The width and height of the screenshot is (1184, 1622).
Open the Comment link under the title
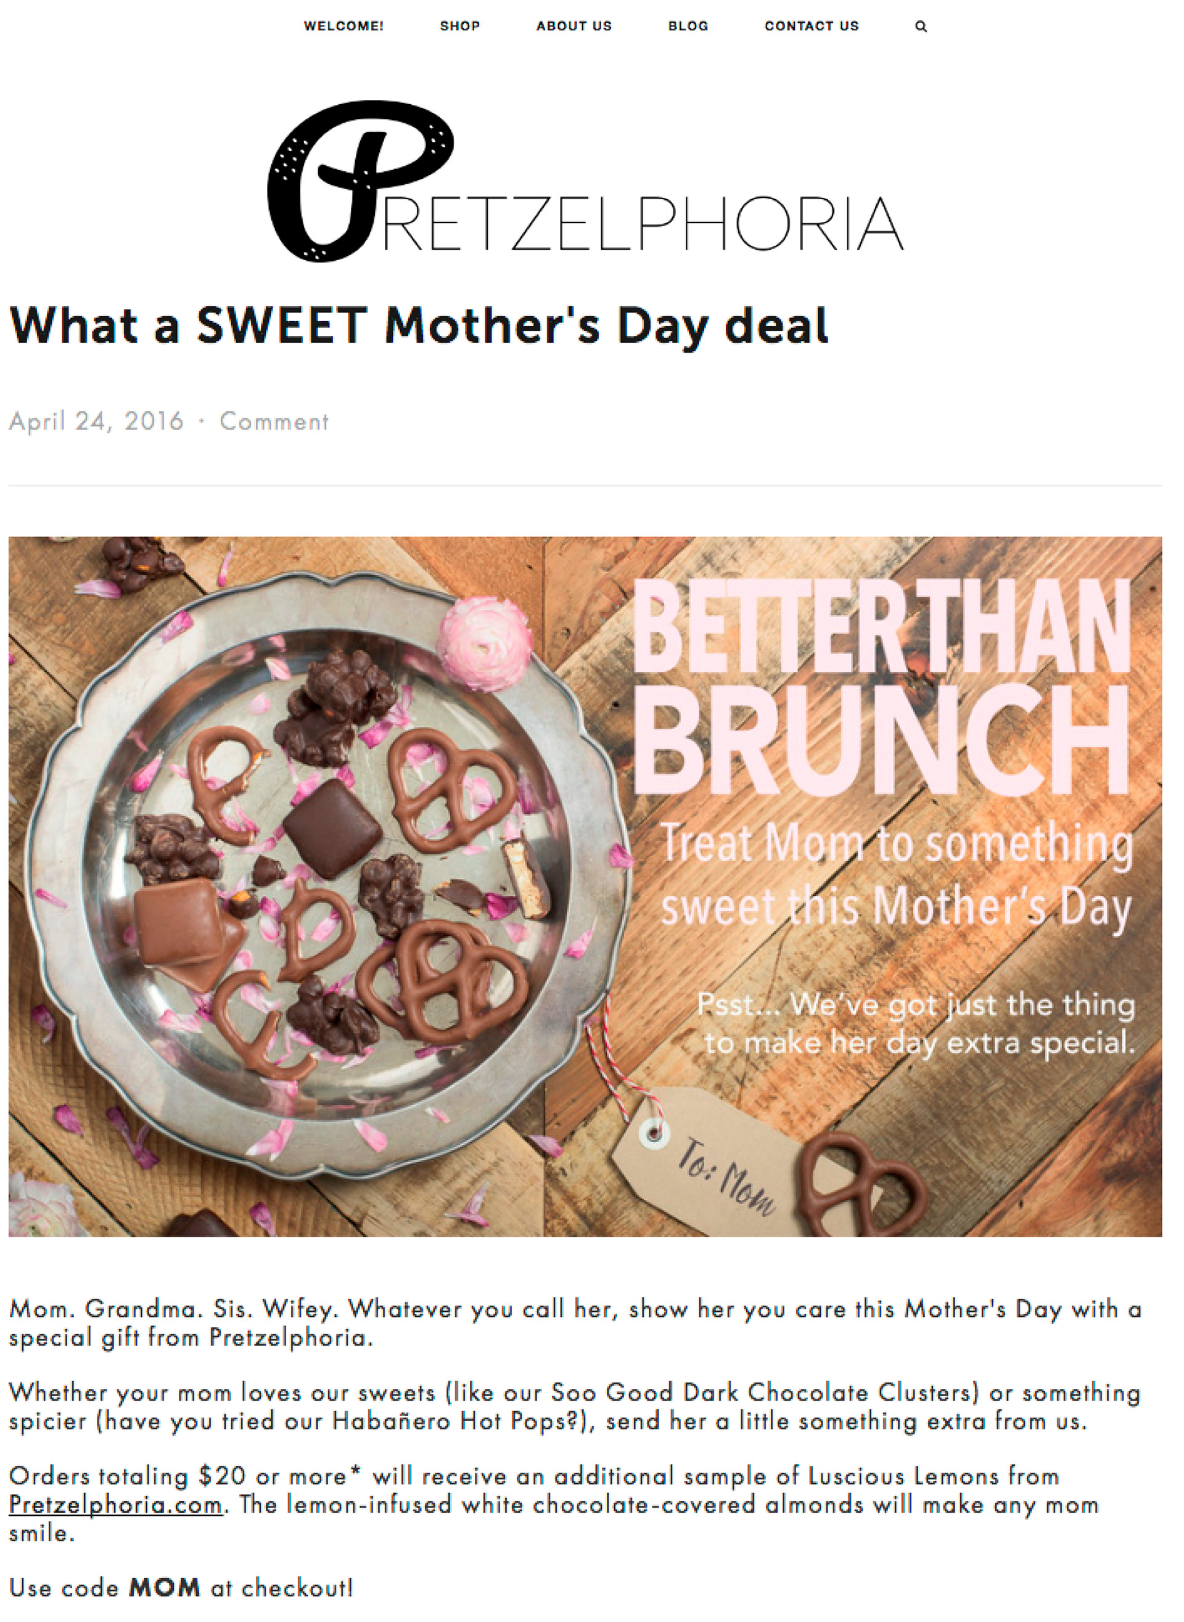click(x=274, y=421)
